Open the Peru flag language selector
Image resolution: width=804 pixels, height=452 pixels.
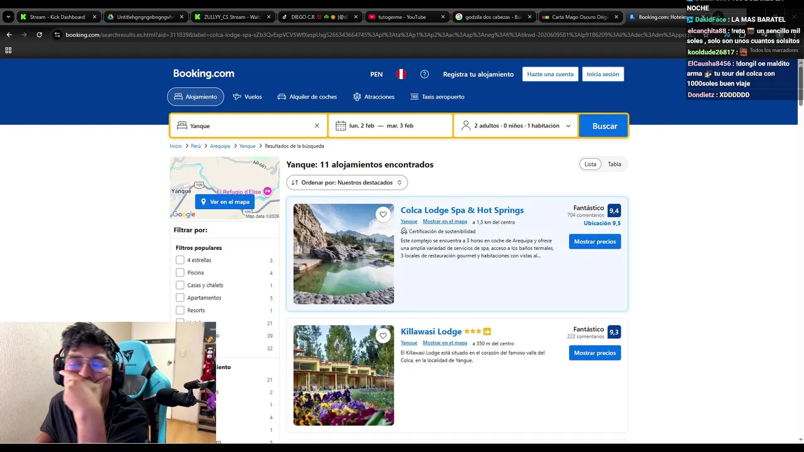coord(401,74)
